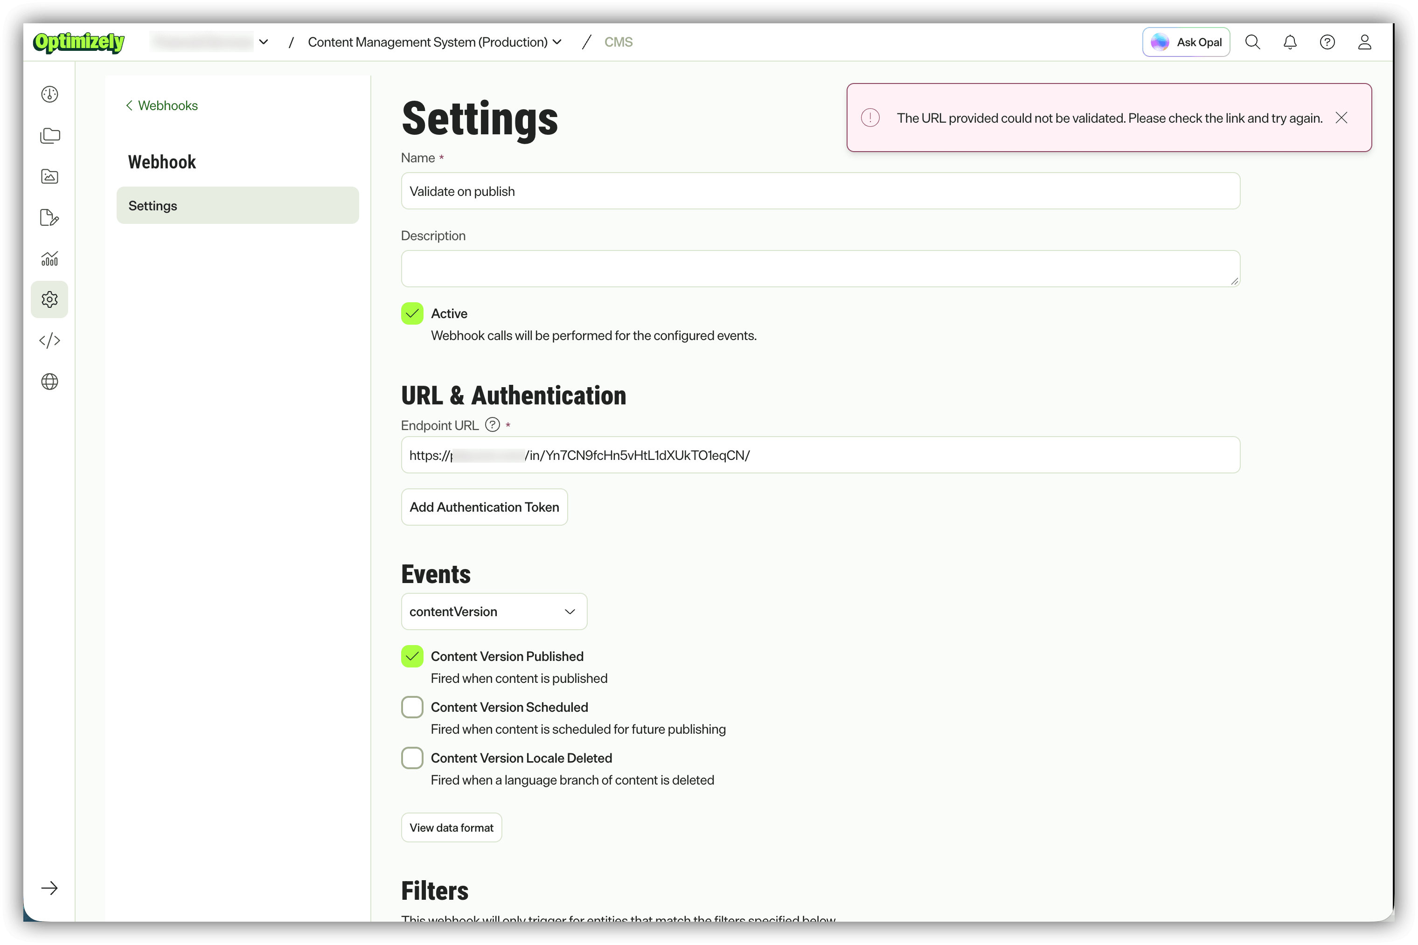Click the 'Webhook' sidebar heading

(x=162, y=162)
